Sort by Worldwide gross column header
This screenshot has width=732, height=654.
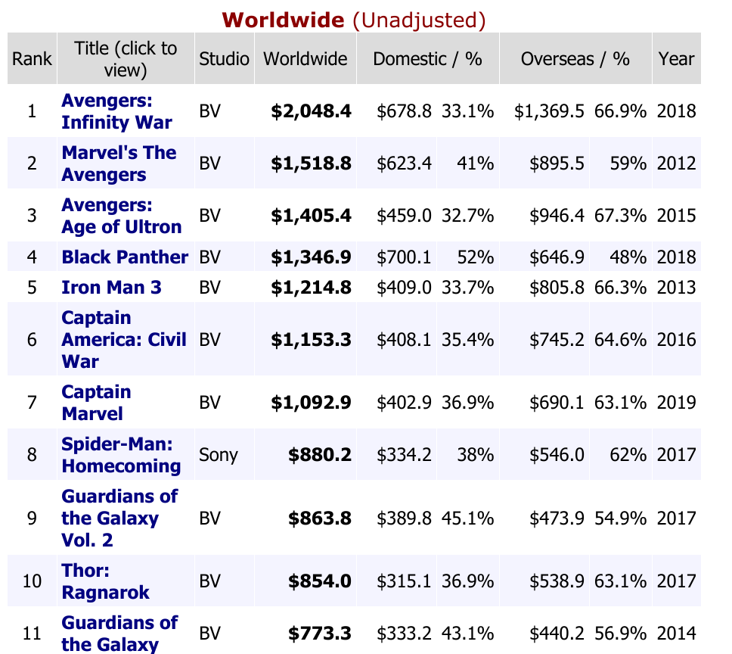pos(305,59)
